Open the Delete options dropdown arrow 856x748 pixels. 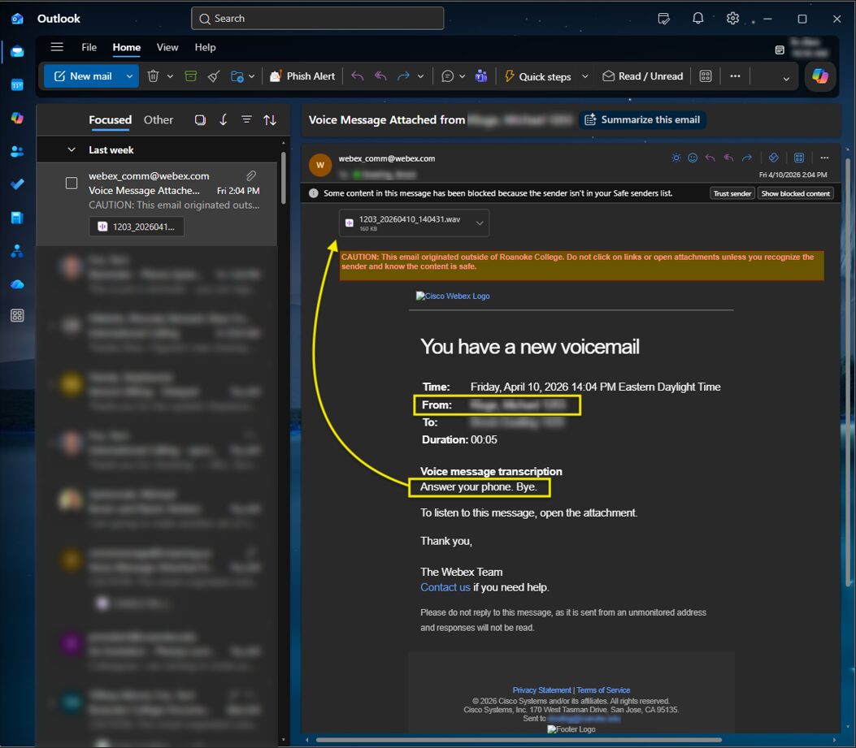pyautogui.click(x=170, y=76)
